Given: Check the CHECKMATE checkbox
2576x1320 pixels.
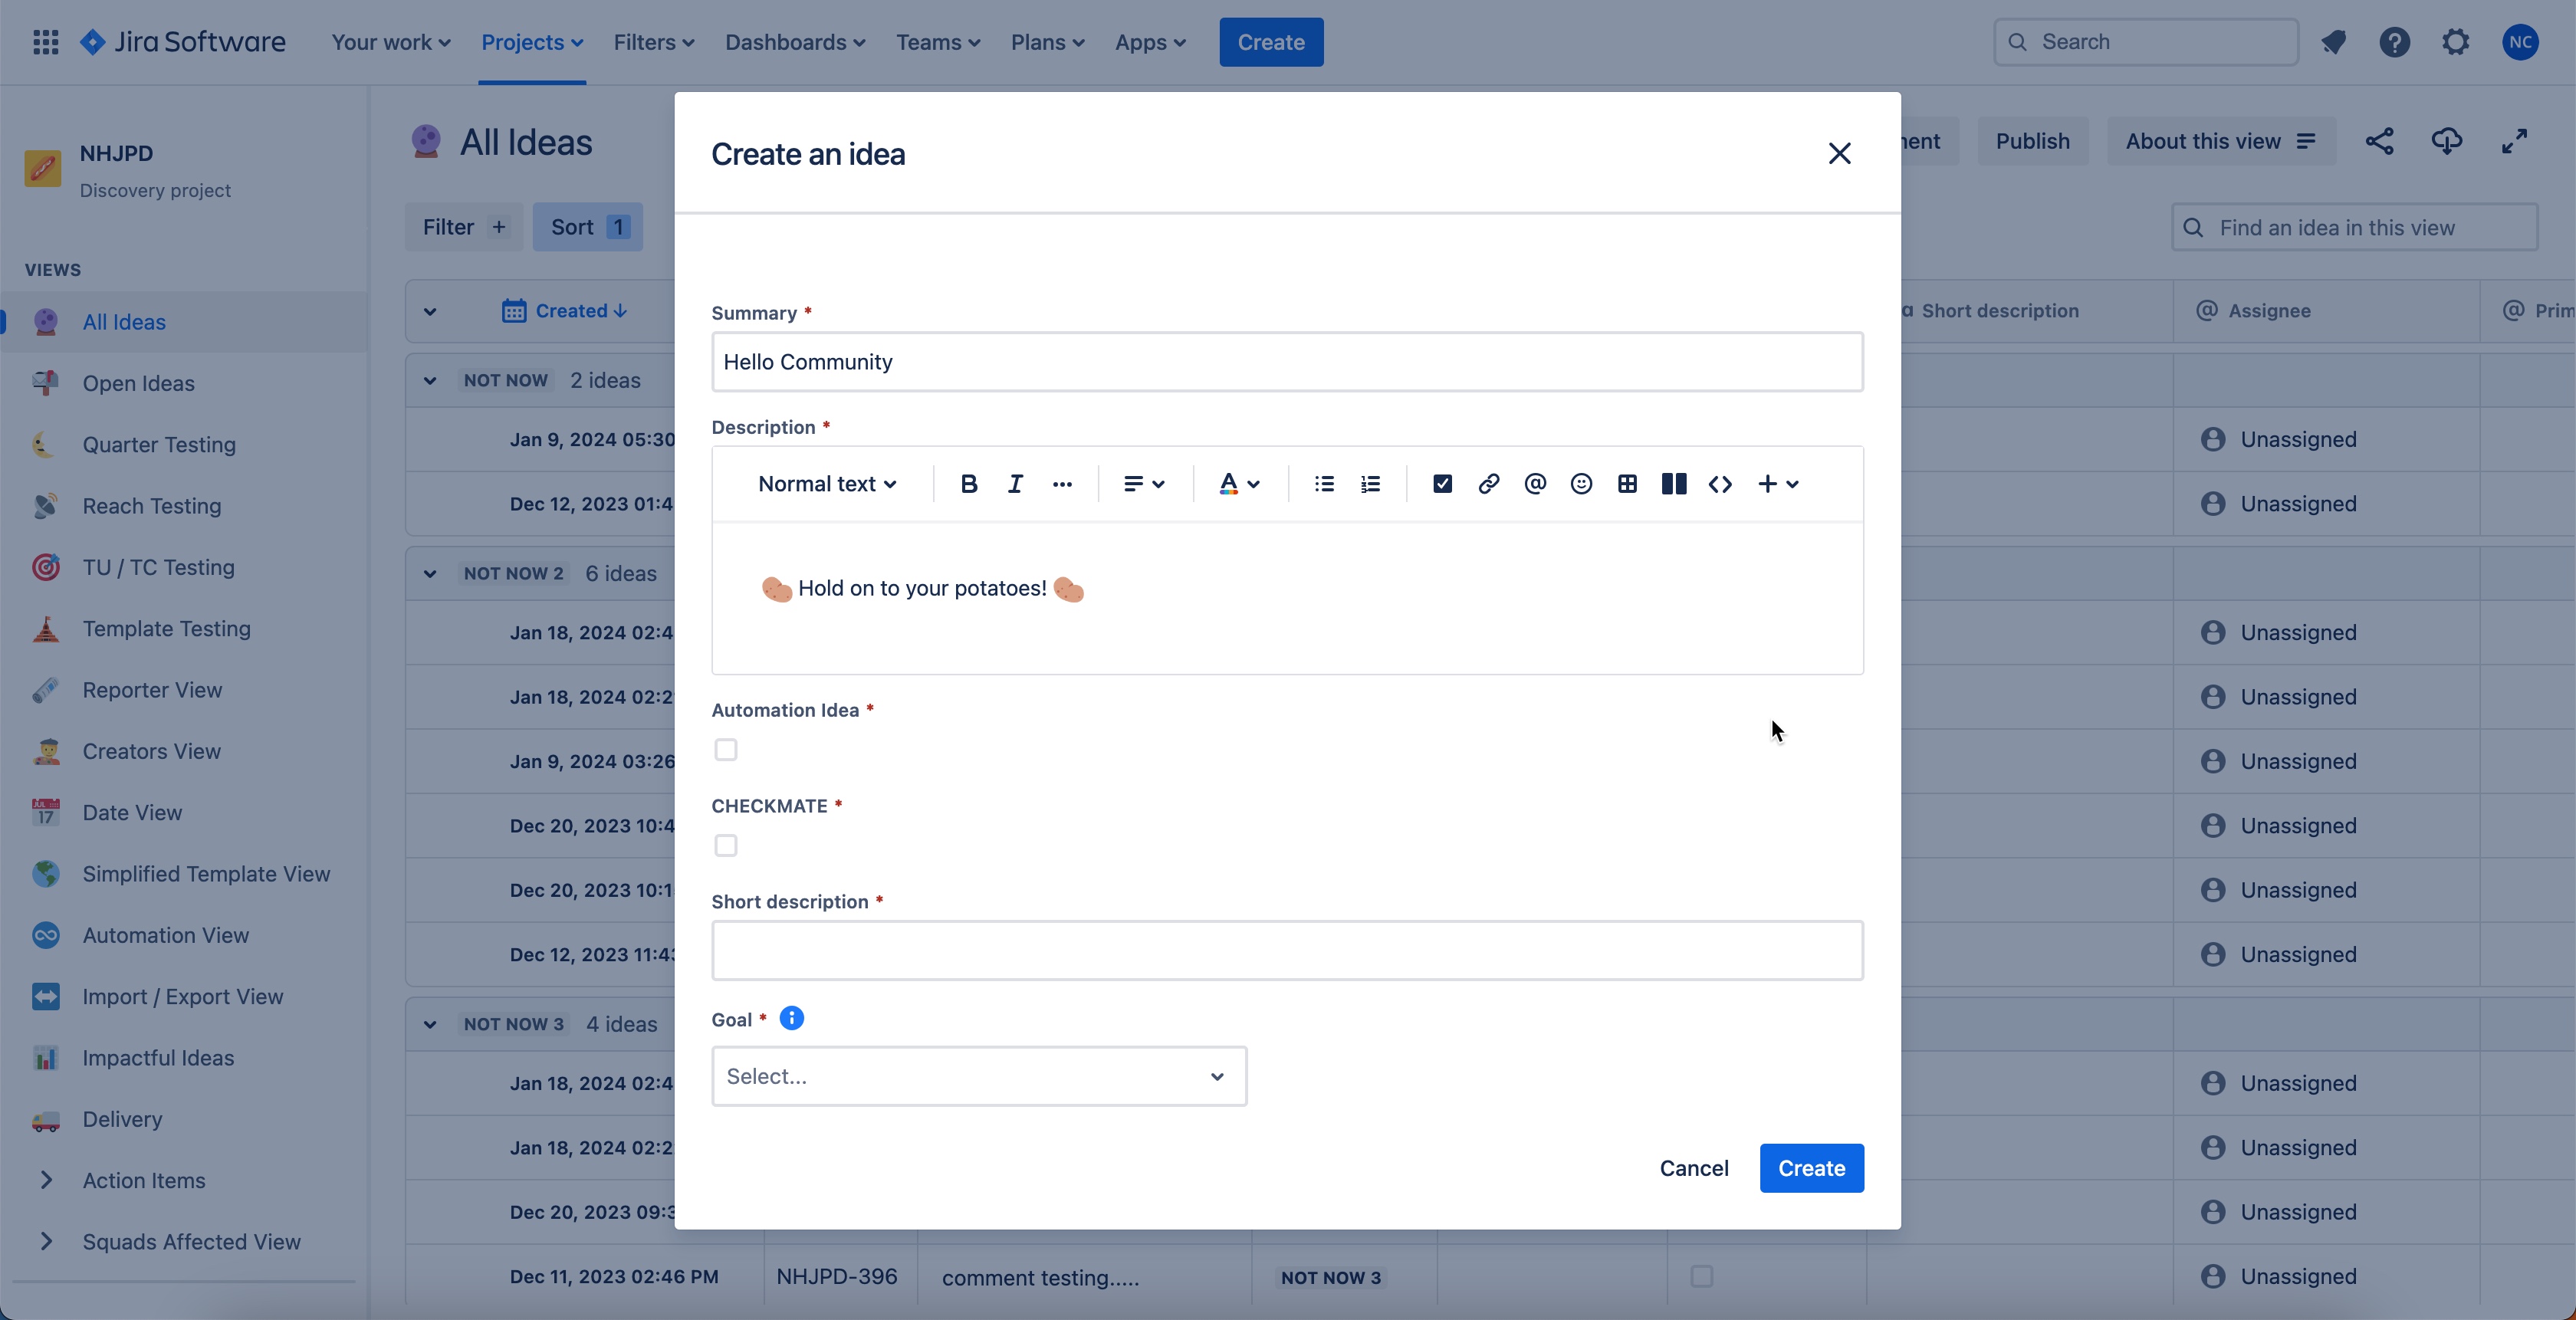Looking at the screenshot, I should 725,845.
